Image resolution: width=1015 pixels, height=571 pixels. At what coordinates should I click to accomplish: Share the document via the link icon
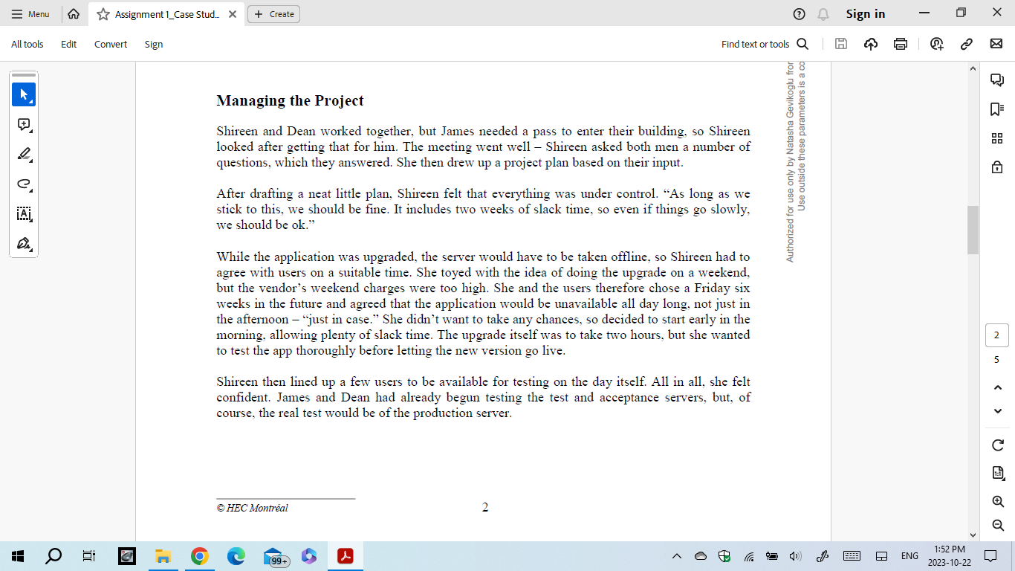(967, 45)
